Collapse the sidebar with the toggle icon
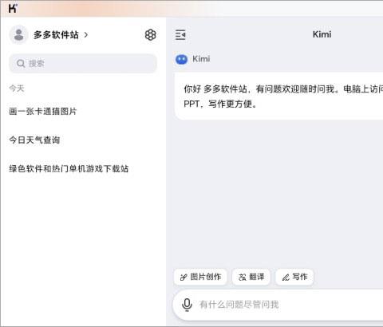Screen dimensions: 383x327 click(180, 35)
